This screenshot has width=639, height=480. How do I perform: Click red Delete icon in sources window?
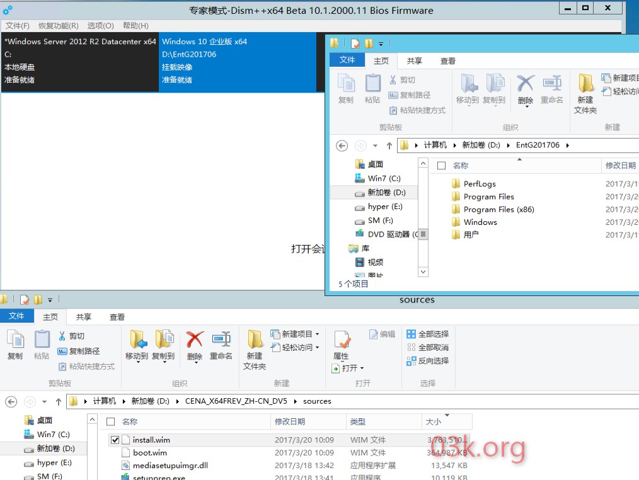195,339
